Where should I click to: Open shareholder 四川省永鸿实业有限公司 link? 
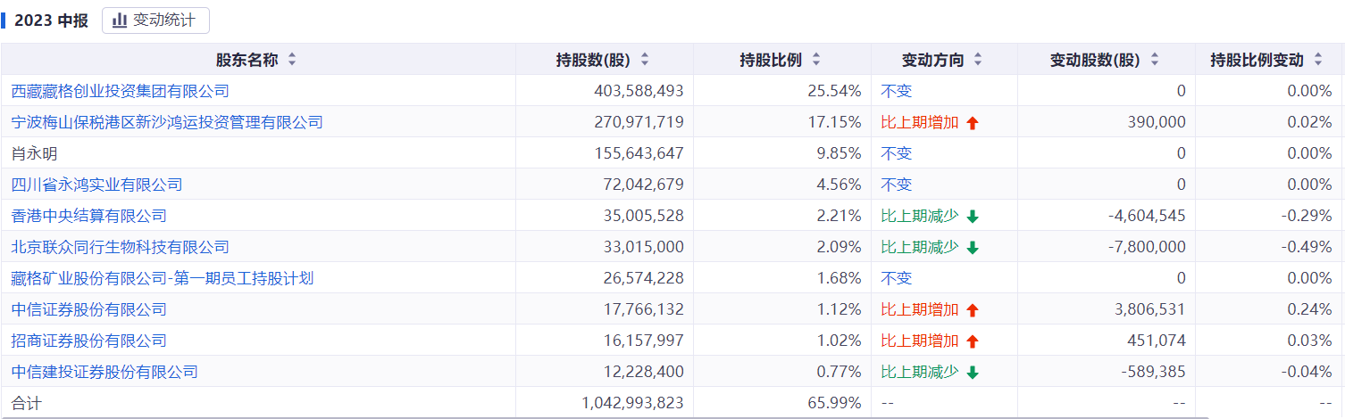pyautogui.click(x=96, y=185)
